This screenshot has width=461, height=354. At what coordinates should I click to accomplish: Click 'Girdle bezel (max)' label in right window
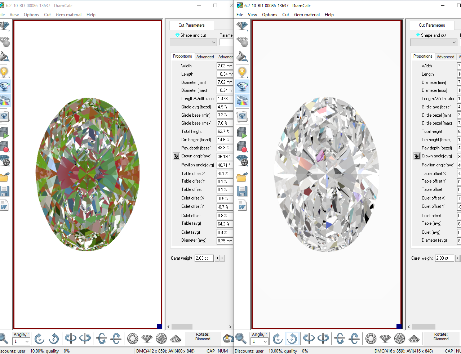pyautogui.click(x=436, y=123)
